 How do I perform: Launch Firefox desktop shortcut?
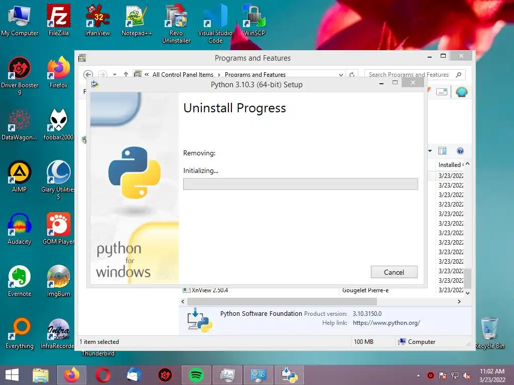coord(58,72)
